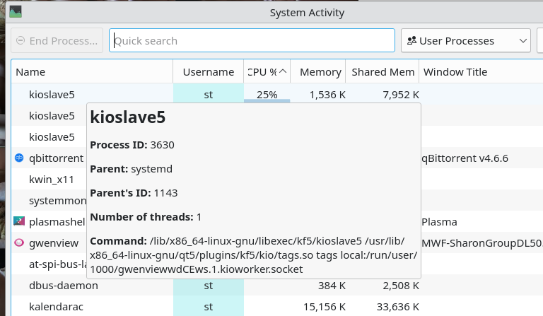
Task: Sort by the Memory column header
Action: [320, 72]
